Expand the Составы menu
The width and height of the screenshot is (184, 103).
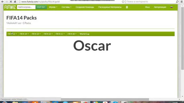pos(66,7)
